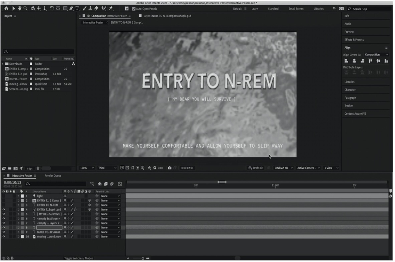Expand the Downloads folder in Project
The height and width of the screenshot is (262, 395).
(2, 64)
